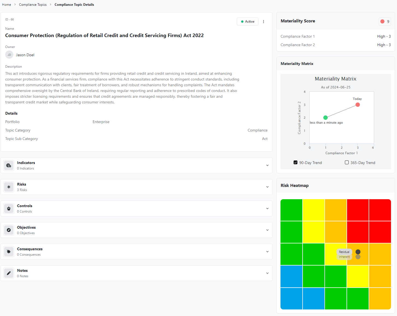Click the green earlier point on matrix
Viewport: 397px width, 316px height.
pyautogui.click(x=326, y=118)
